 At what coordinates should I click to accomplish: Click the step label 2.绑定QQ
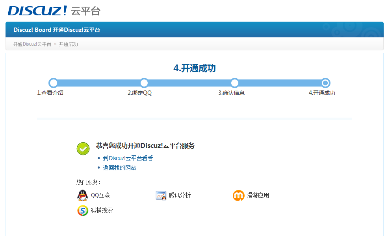(140, 93)
